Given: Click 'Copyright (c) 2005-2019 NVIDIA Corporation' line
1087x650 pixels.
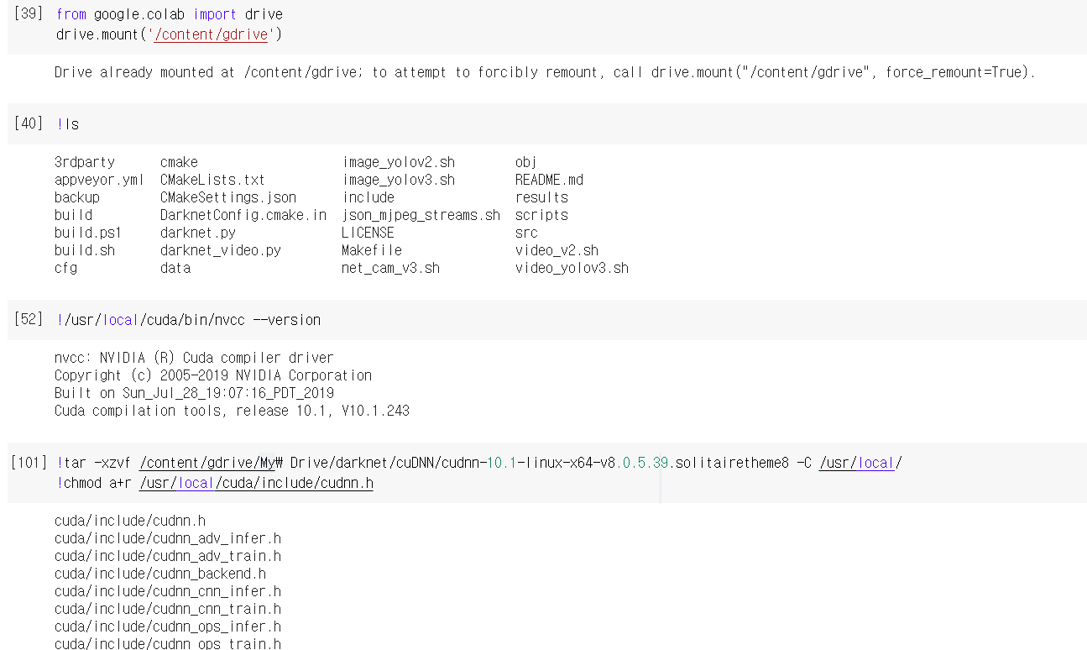Looking at the screenshot, I should [x=213, y=375].
